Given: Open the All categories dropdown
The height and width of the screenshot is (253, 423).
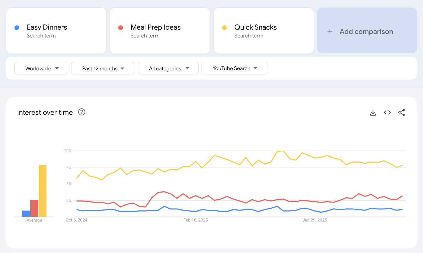Looking at the screenshot, I should tap(168, 68).
